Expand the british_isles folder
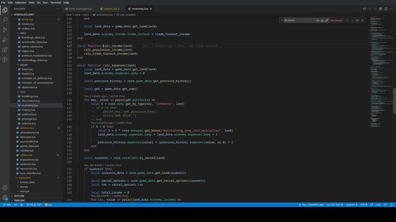Viewport: 396px width, 222px height. (27, 183)
